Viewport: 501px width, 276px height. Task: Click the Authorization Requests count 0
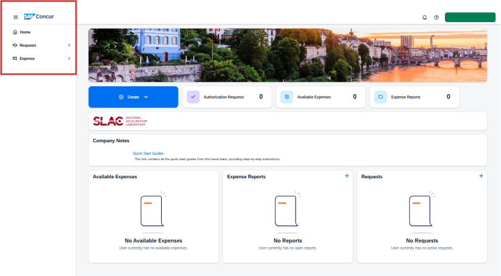[261, 97]
